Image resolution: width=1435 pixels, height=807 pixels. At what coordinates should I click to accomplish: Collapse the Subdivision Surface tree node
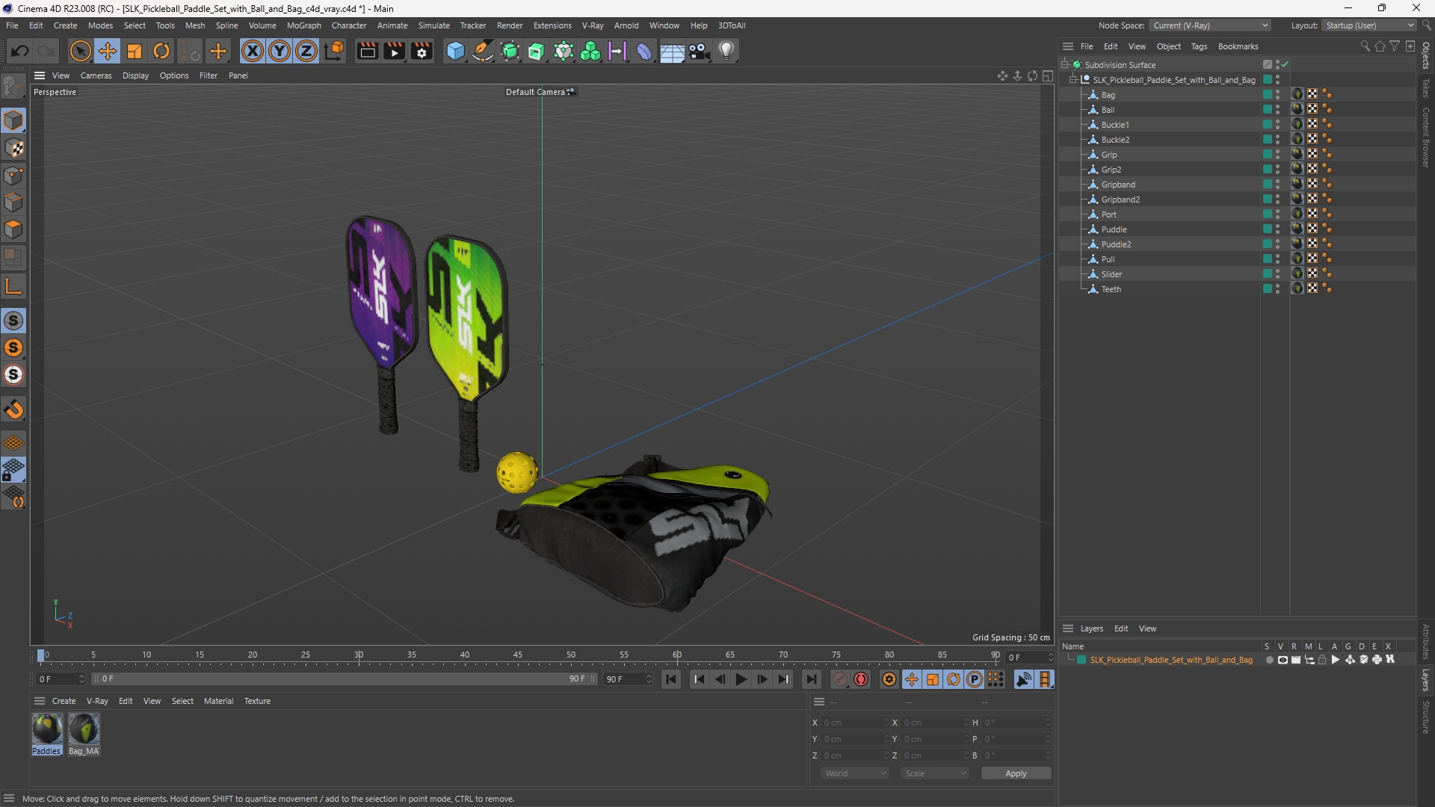[x=1065, y=65]
